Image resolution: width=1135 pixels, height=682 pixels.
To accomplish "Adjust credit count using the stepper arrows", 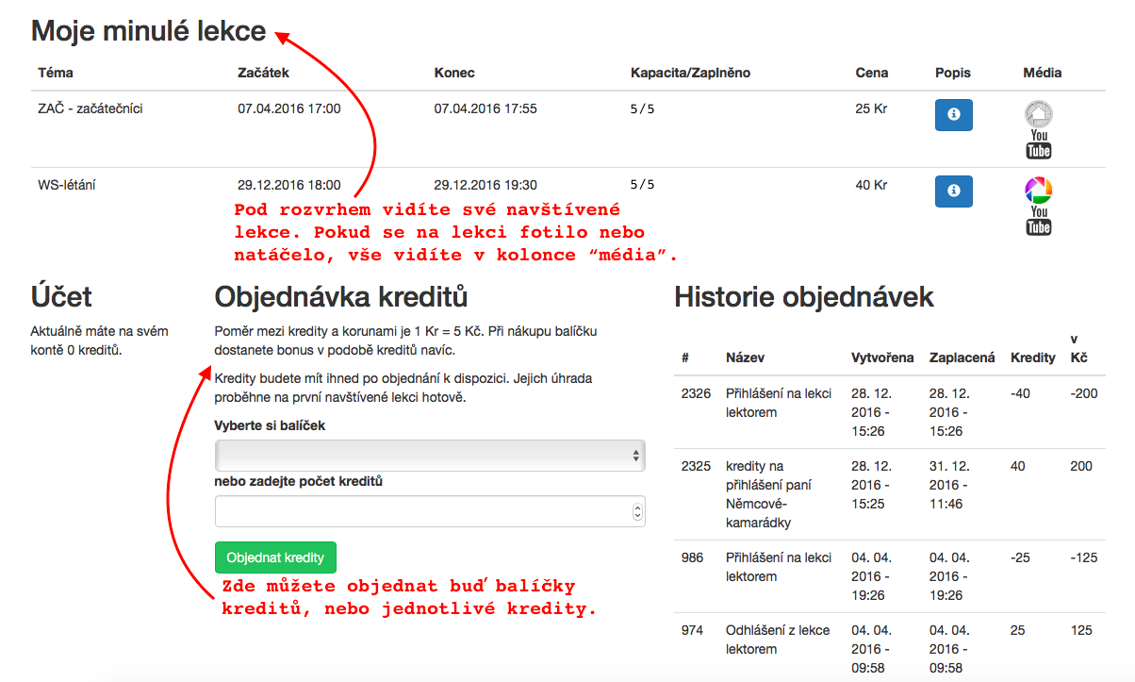I will pos(637,511).
